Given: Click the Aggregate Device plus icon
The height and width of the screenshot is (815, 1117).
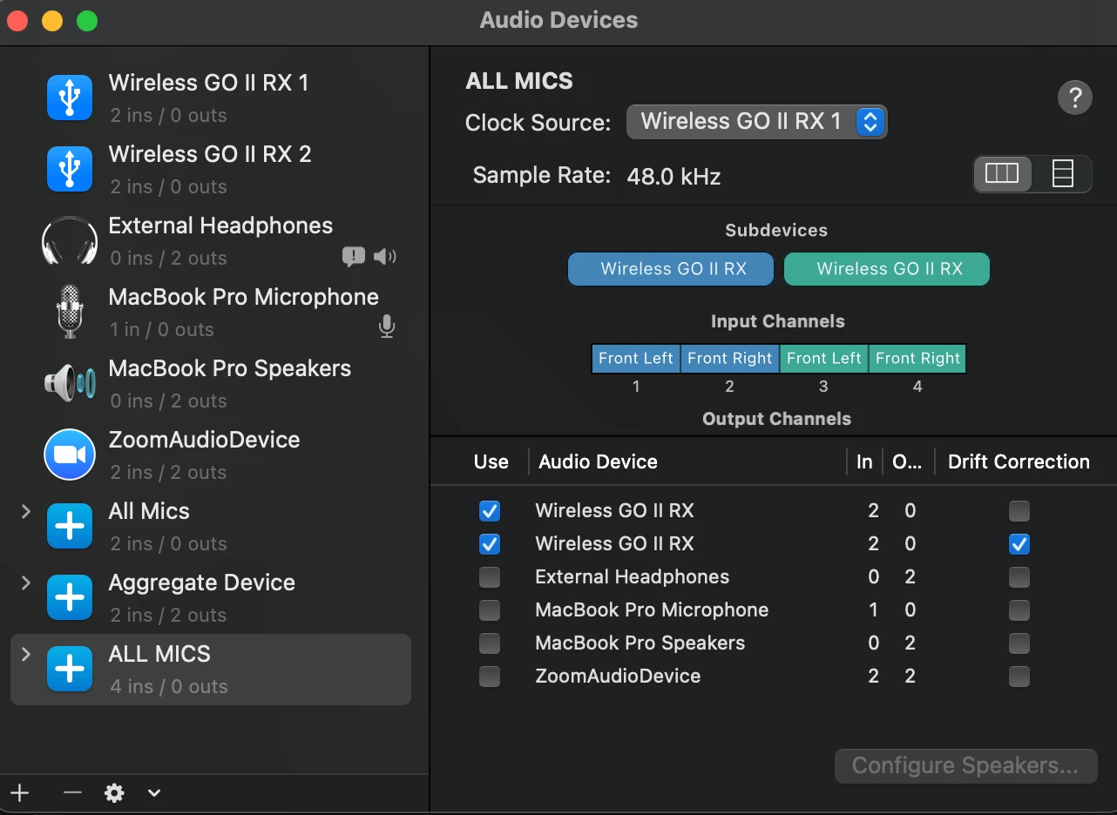Looking at the screenshot, I should tap(70, 597).
